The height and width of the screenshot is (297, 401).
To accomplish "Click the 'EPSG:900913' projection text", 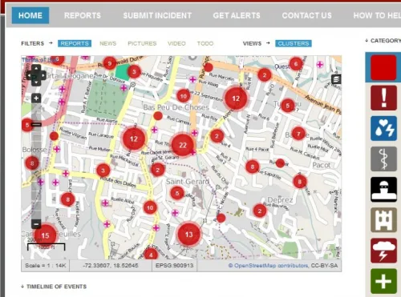I will pos(174,266).
